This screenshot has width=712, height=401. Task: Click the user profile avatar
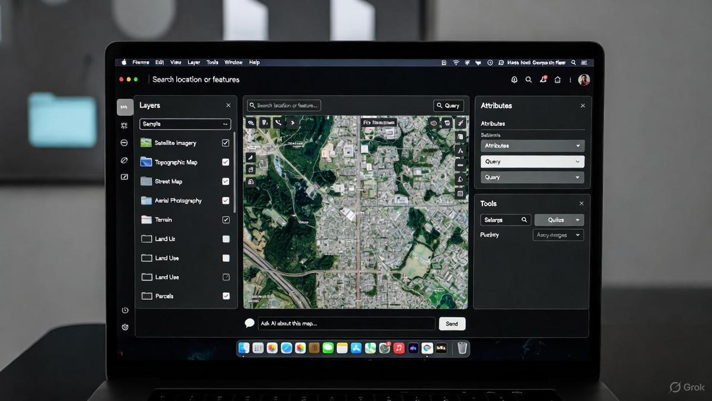point(584,80)
